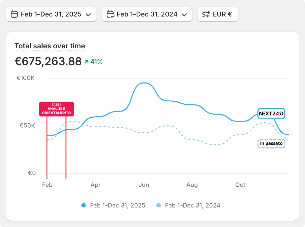Click the NEXT2AD logo badge on chart

271,113
